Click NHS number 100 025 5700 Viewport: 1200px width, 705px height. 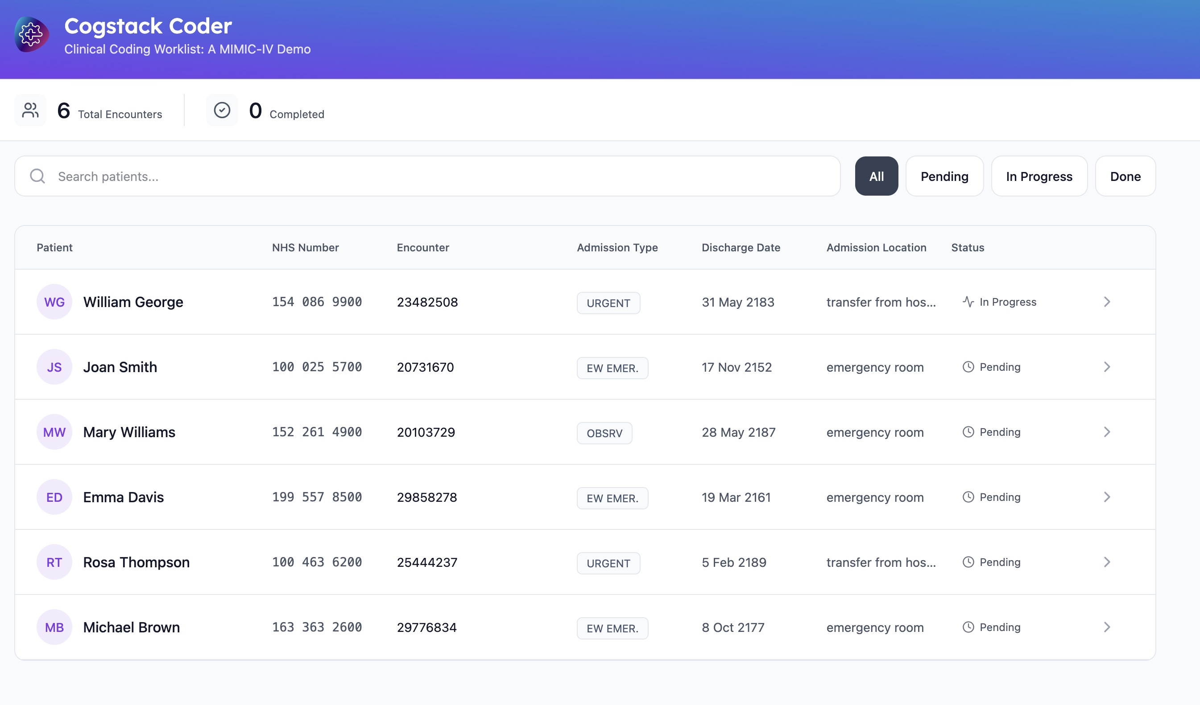pos(317,367)
